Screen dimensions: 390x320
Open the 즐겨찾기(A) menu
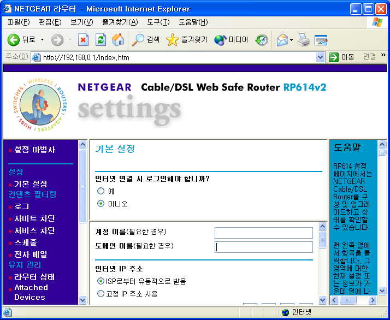pyautogui.click(x=120, y=22)
